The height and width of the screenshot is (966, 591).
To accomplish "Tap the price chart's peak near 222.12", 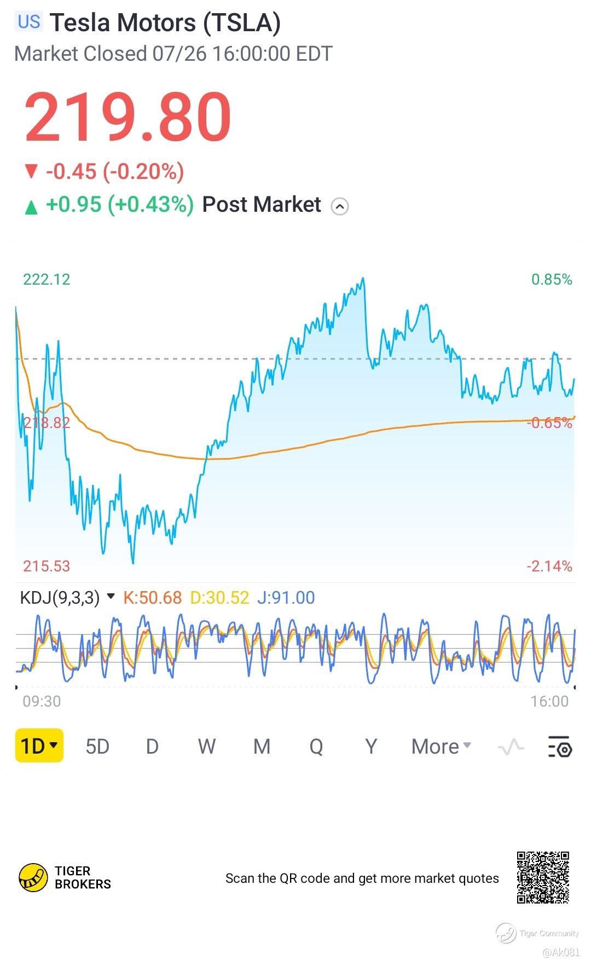I will (x=363, y=280).
